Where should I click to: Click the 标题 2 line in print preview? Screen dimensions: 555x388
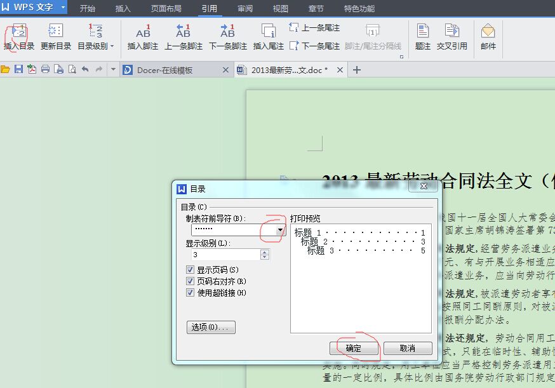[363, 241]
